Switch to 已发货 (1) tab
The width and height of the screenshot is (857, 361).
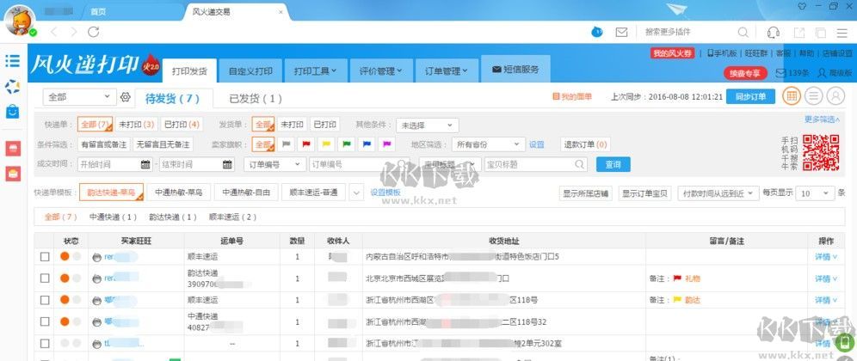[x=256, y=99]
